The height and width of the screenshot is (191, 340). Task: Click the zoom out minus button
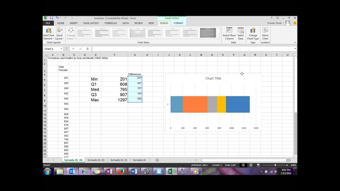(264, 165)
